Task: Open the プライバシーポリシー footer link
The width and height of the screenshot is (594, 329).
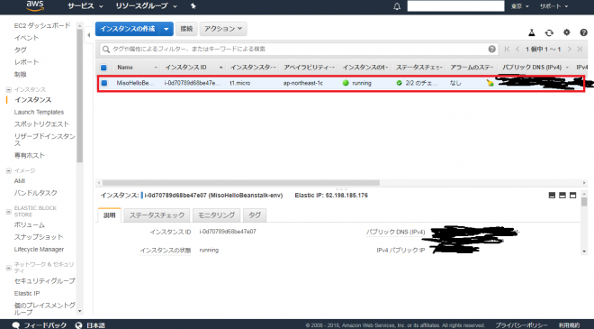Action: coord(521,325)
